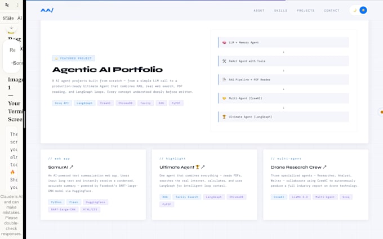Click the document icon on RAG Pipeline row

pos(224,79)
